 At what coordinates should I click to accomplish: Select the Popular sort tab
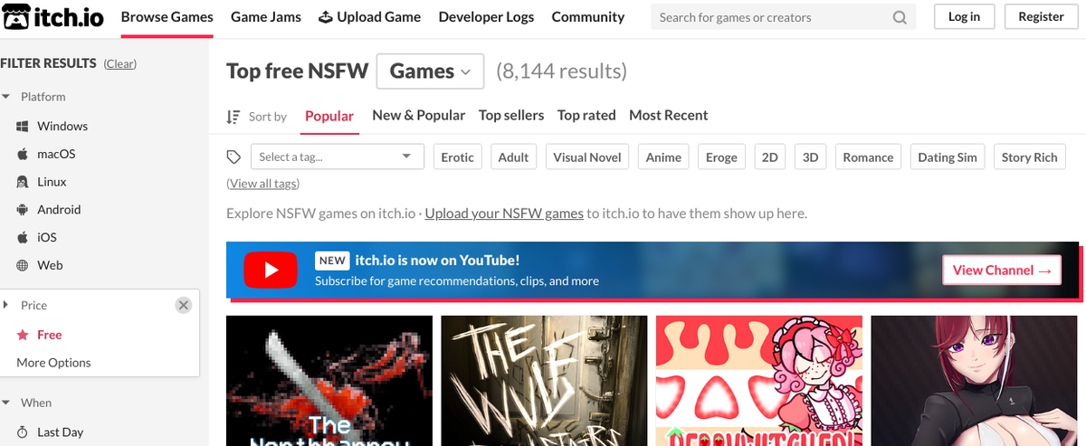pos(329,116)
